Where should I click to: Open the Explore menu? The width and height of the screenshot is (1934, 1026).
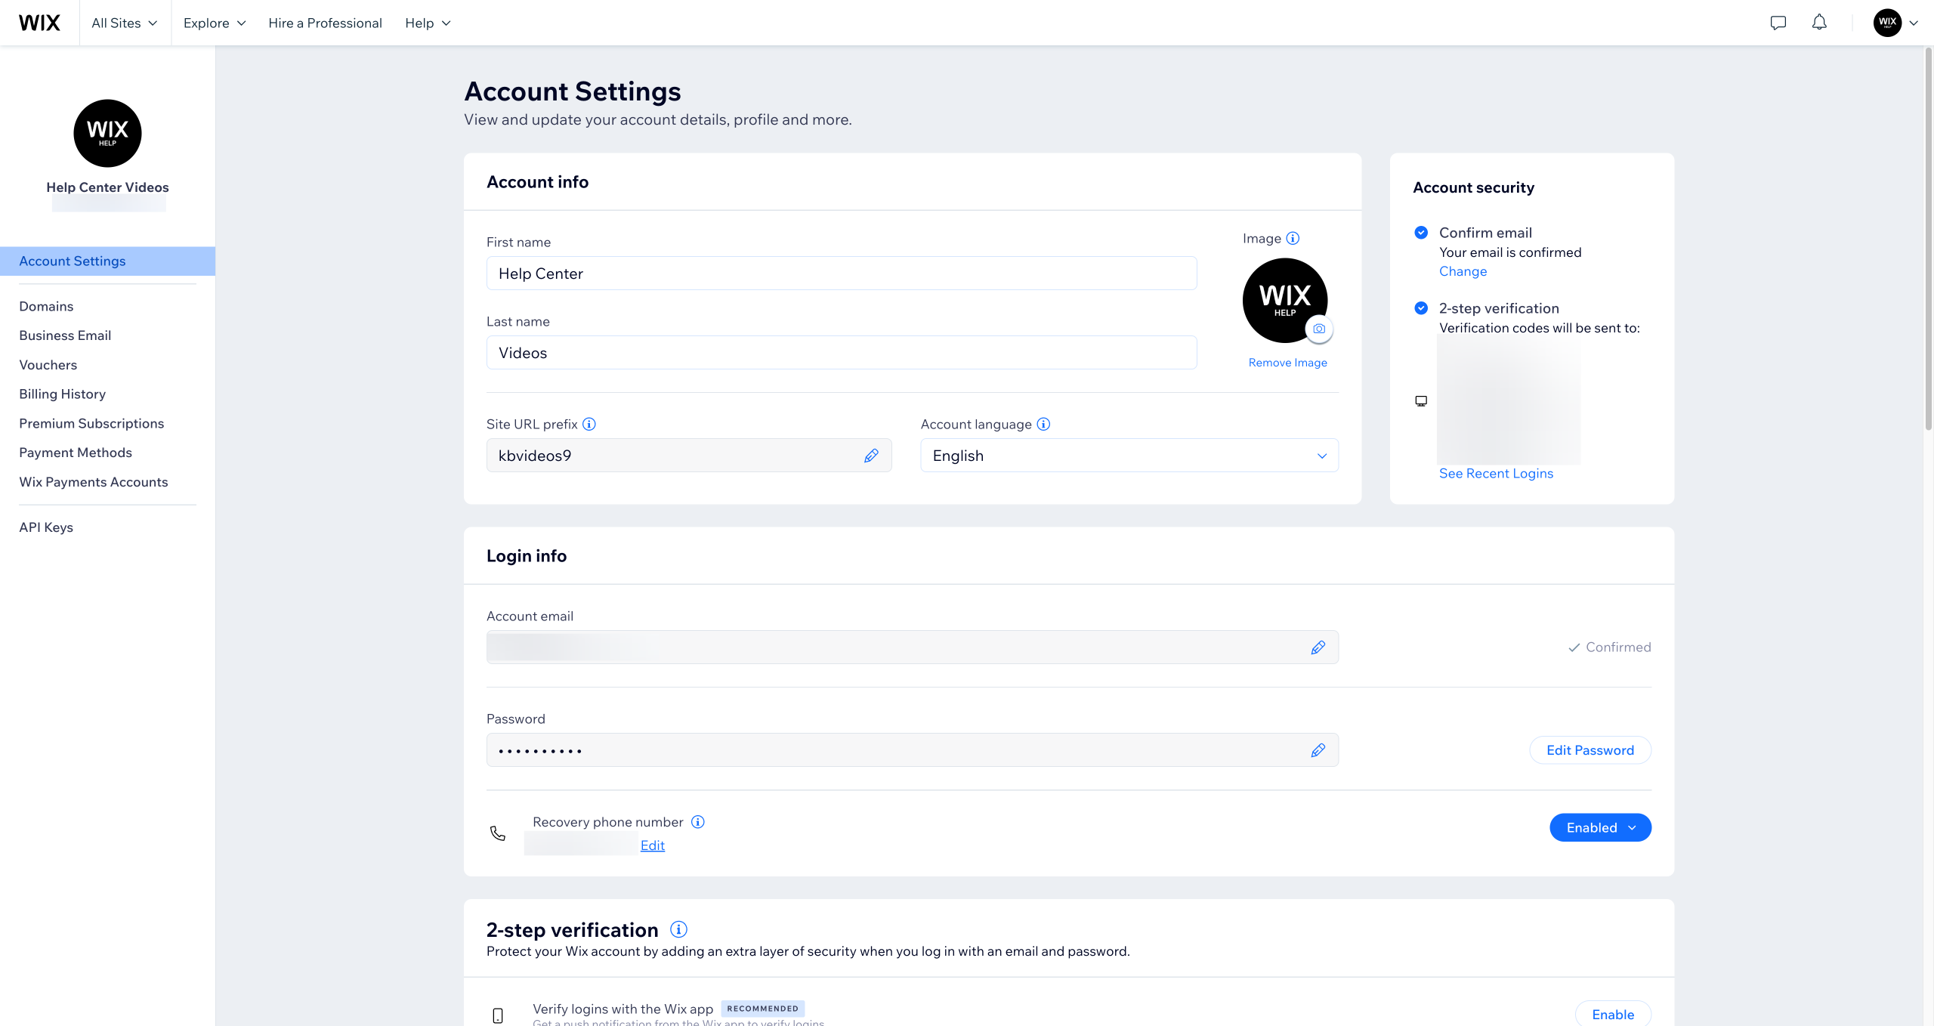point(215,23)
